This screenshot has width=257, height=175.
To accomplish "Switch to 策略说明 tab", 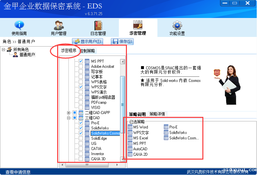I will click(x=137, y=114).
